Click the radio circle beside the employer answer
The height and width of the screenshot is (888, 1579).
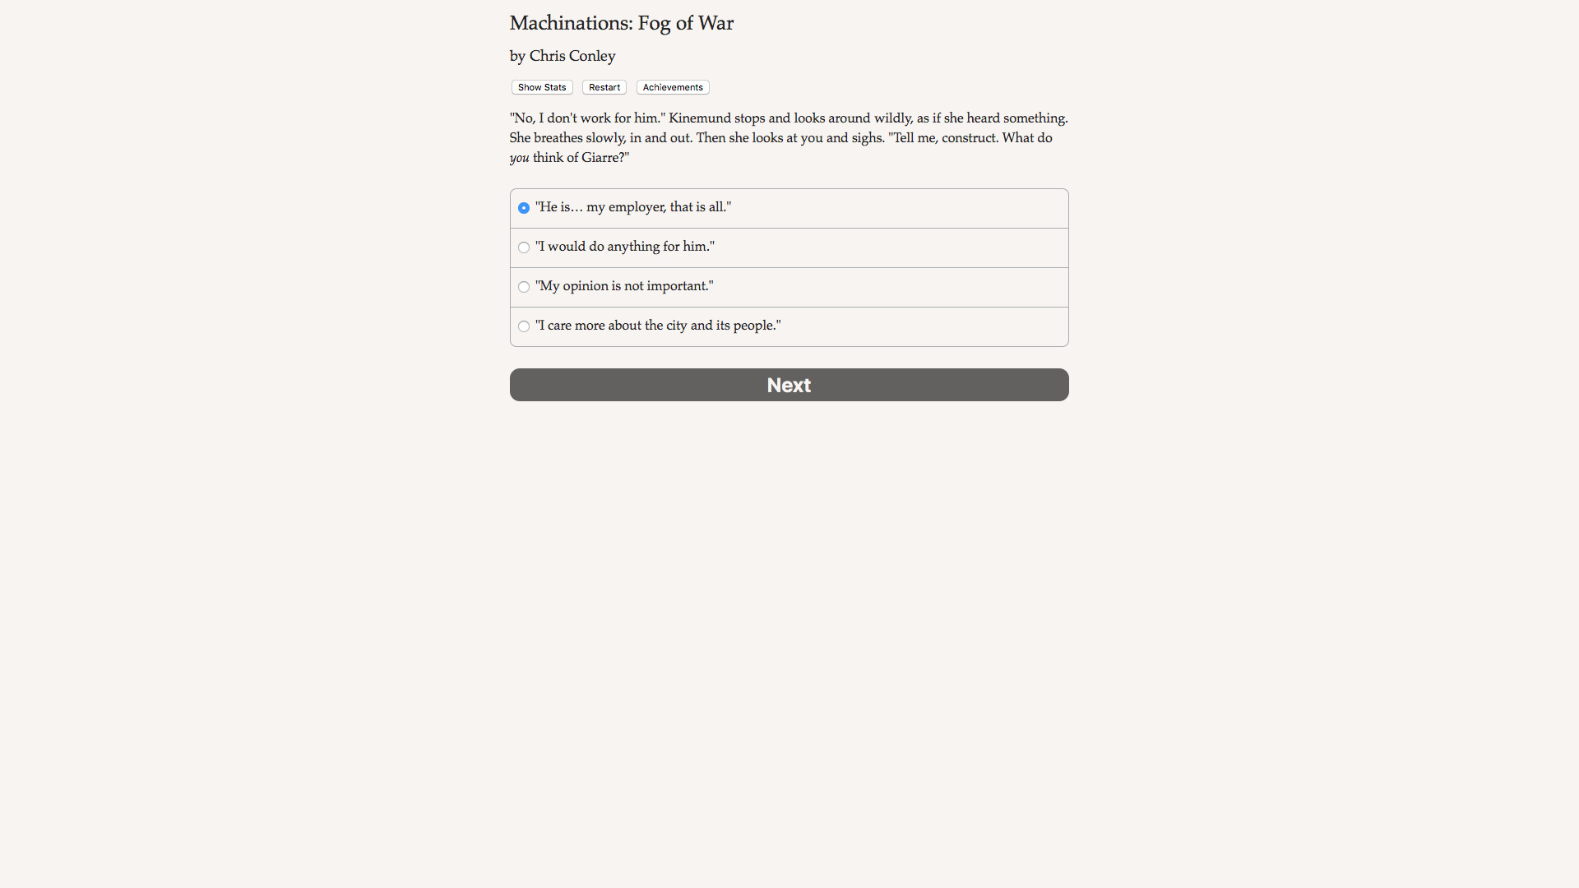(x=523, y=208)
